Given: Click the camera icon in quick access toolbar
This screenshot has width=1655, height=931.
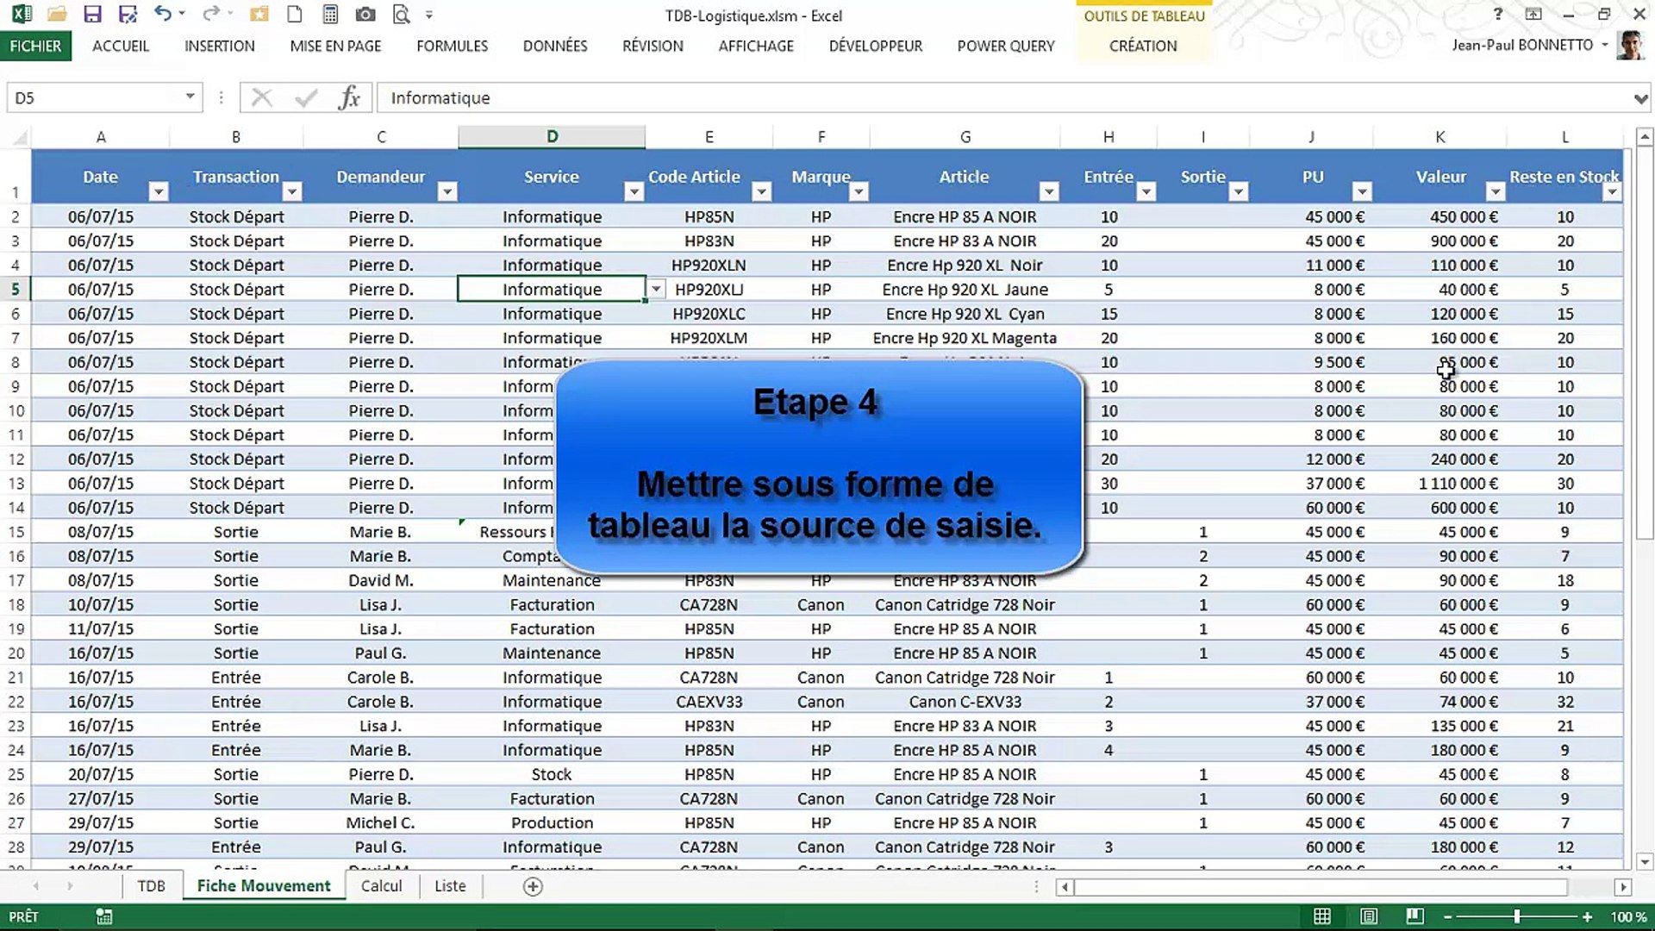Looking at the screenshot, I should pyautogui.click(x=365, y=15).
